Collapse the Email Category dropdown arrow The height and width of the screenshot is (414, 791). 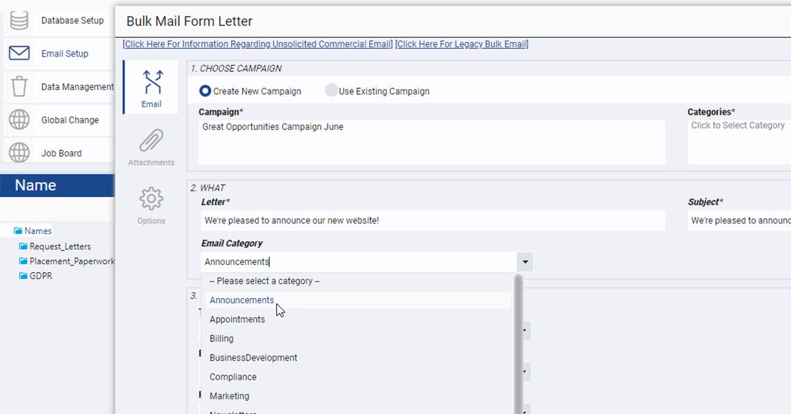[x=525, y=262]
